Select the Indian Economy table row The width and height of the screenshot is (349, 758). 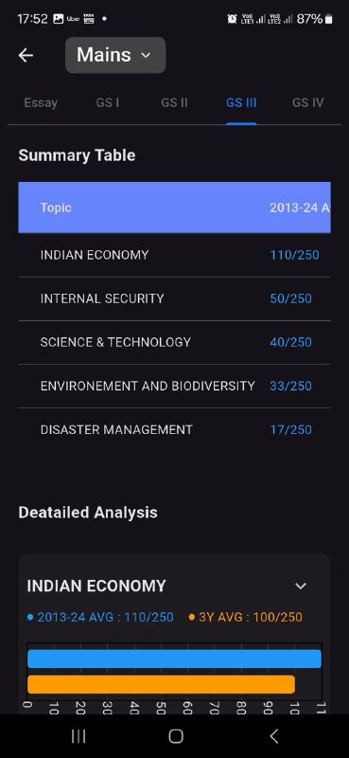point(174,255)
